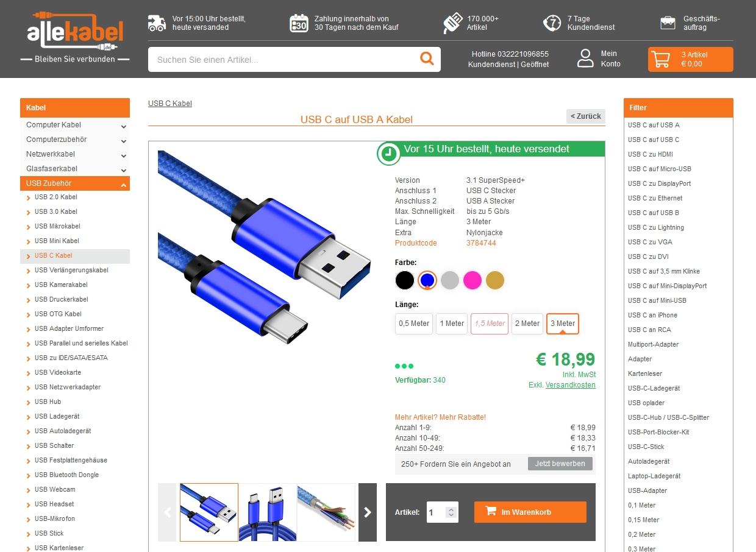Click the orange search magnifier icon
The image size is (756, 552).
(427, 58)
